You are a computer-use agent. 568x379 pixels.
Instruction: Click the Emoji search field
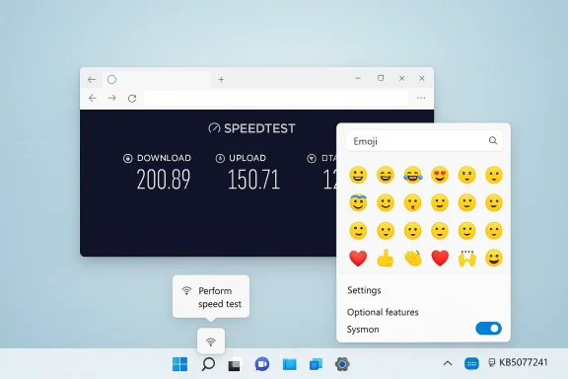point(424,141)
